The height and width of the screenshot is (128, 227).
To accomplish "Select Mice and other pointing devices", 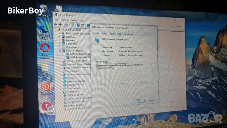I will [x=79, y=74].
